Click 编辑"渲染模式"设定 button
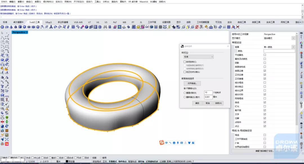This screenshot has height=164, width=304. (x=264, y=151)
